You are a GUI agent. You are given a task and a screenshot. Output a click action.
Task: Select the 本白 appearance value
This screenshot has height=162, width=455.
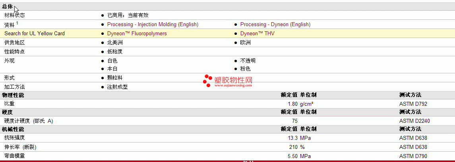pyautogui.click(x=112, y=69)
